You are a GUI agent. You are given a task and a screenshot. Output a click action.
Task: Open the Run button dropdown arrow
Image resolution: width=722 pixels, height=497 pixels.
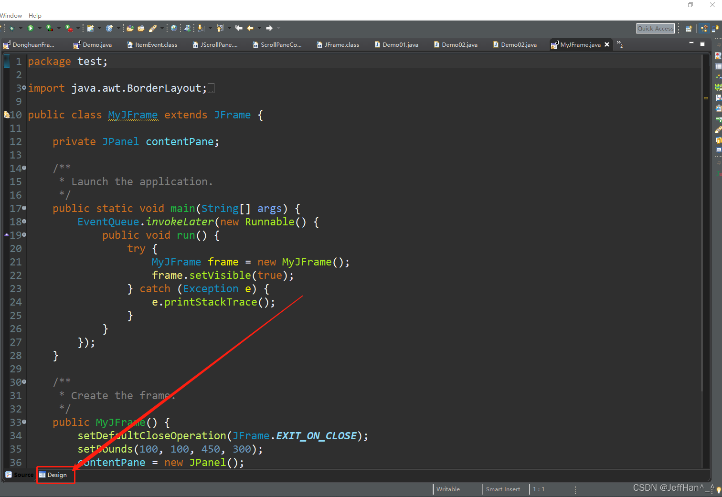tap(39, 29)
